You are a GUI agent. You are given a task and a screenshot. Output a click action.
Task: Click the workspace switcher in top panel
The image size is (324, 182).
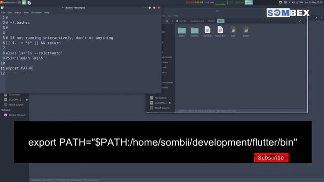click(x=249, y=3)
